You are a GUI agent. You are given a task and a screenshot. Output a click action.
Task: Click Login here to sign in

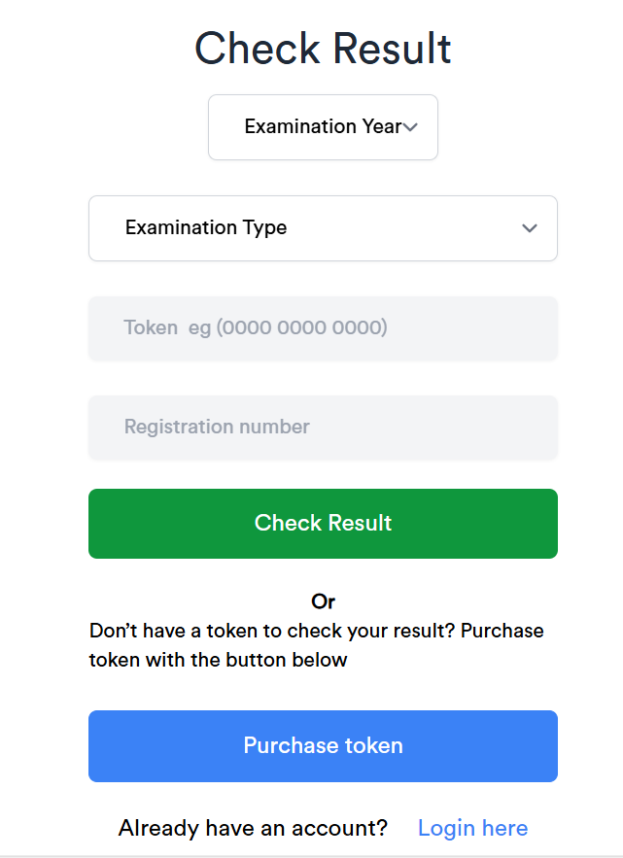(x=472, y=827)
